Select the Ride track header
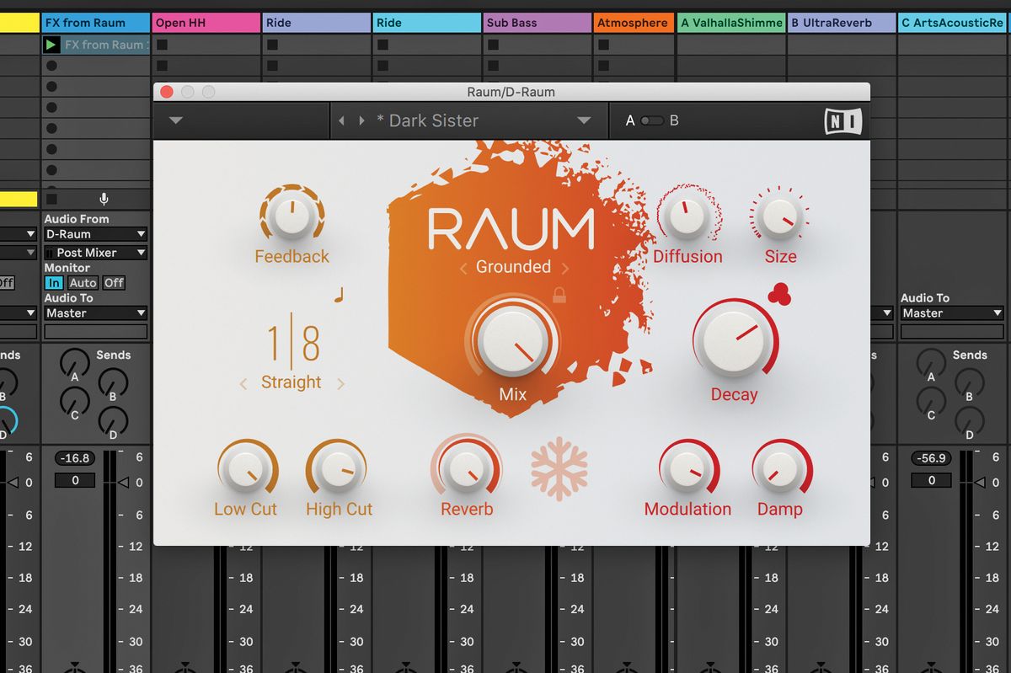 [315, 22]
